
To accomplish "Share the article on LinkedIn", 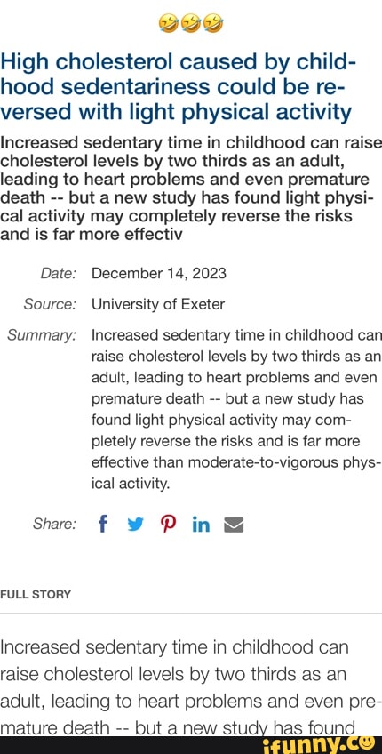I will click(201, 525).
